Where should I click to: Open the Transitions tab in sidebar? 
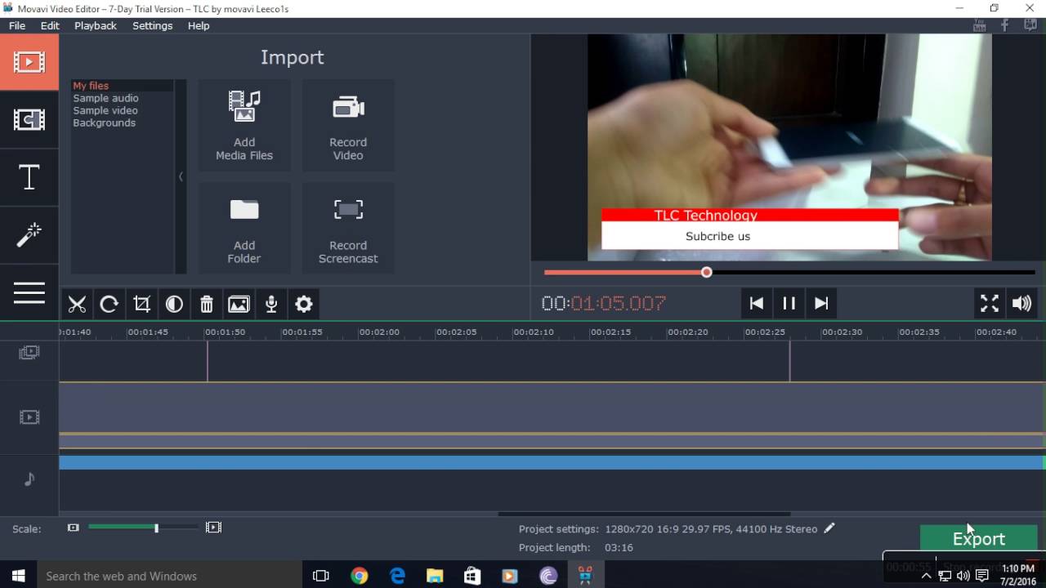[29, 119]
